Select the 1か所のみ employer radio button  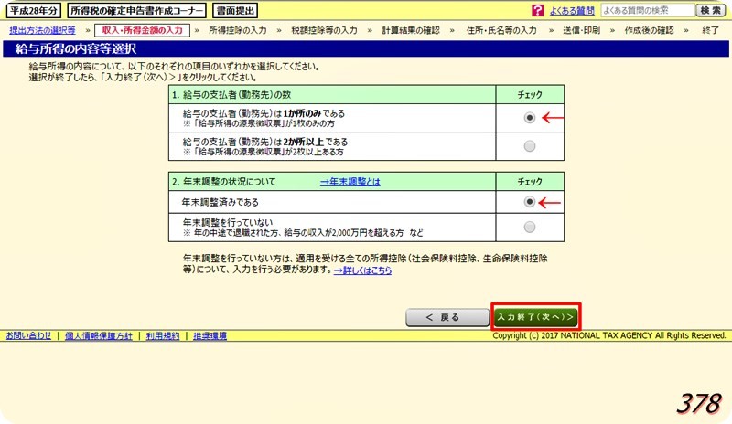point(530,118)
